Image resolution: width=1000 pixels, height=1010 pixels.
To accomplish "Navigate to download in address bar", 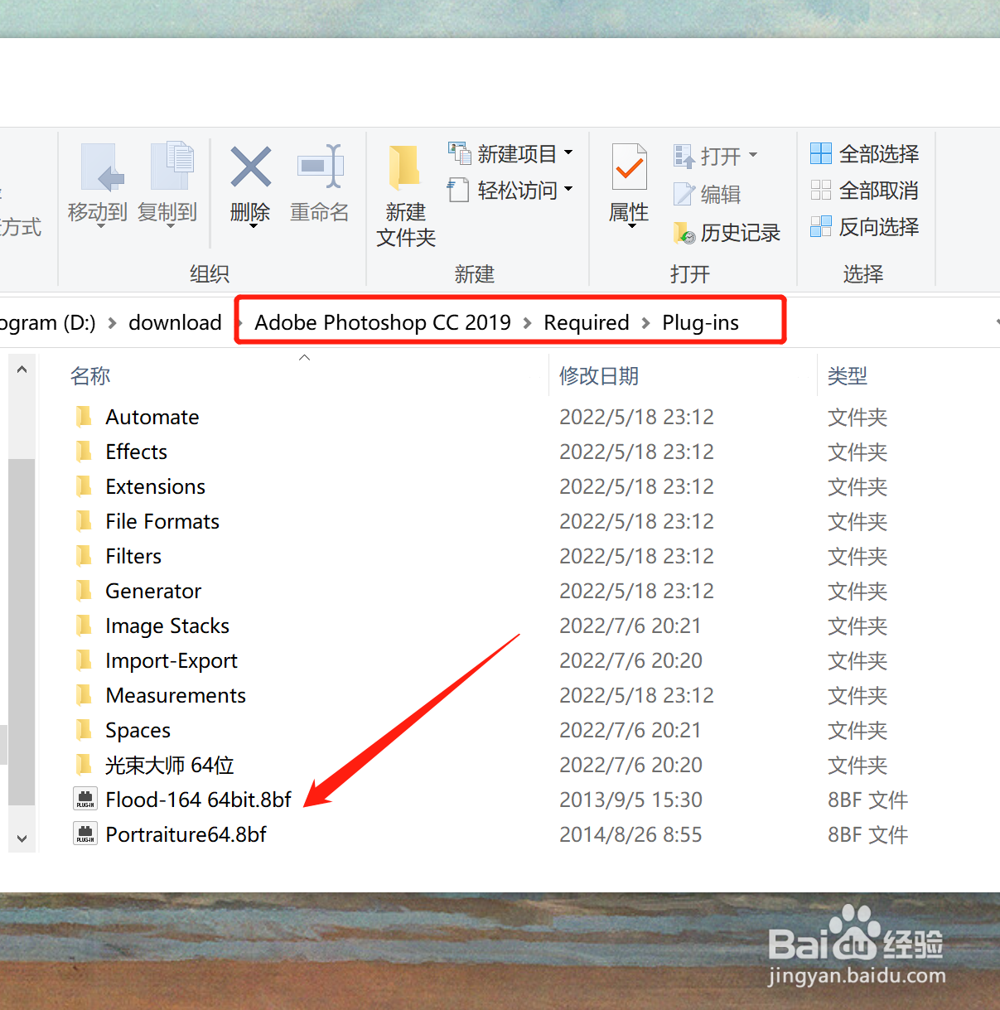I will pos(175,322).
